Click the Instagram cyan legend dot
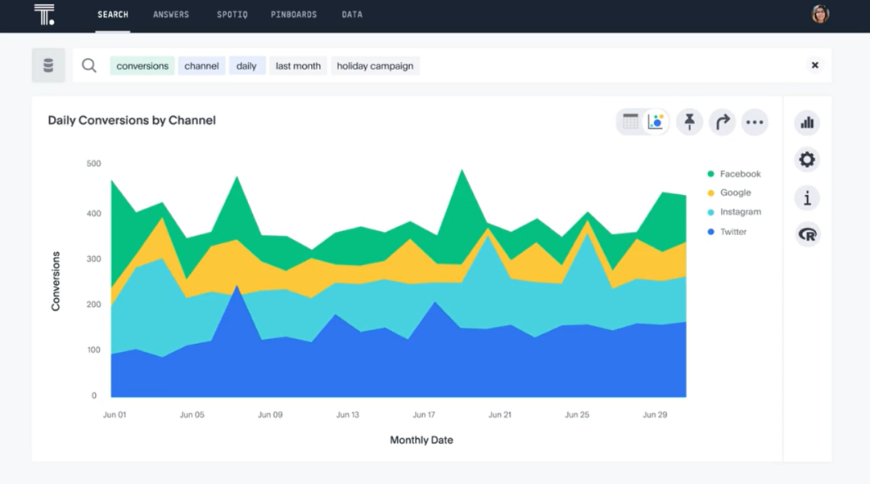The width and height of the screenshot is (870, 484). point(710,212)
